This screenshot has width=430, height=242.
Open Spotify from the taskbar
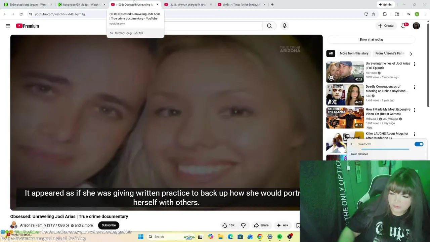(279, 237)
